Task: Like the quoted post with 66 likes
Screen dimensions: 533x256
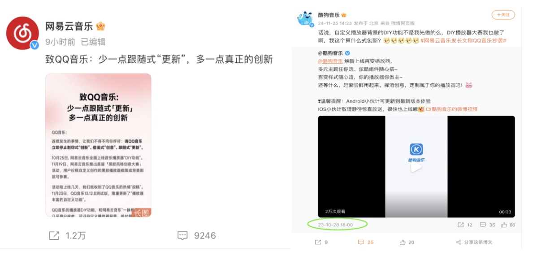Action: tap(504, 225)
